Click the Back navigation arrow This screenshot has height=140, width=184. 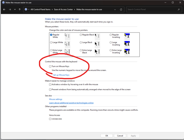4,9
